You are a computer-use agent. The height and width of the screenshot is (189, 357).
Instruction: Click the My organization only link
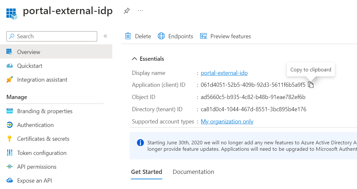click(x=227, y=121)
